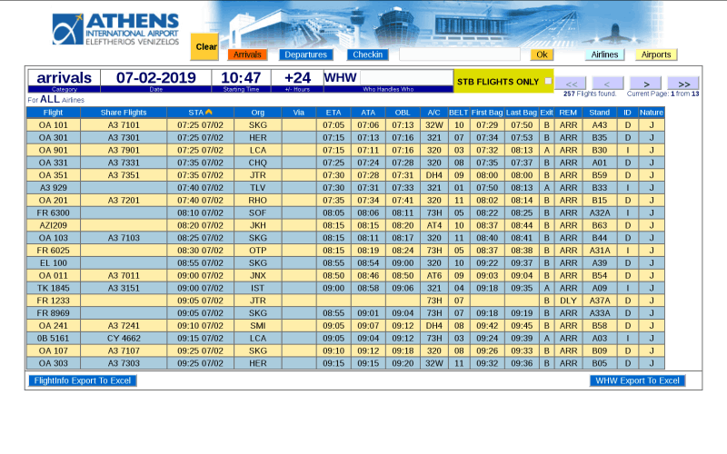727x454 pixels.
Task: Sort table by Flight column header
Action: (x=53, y=113)
